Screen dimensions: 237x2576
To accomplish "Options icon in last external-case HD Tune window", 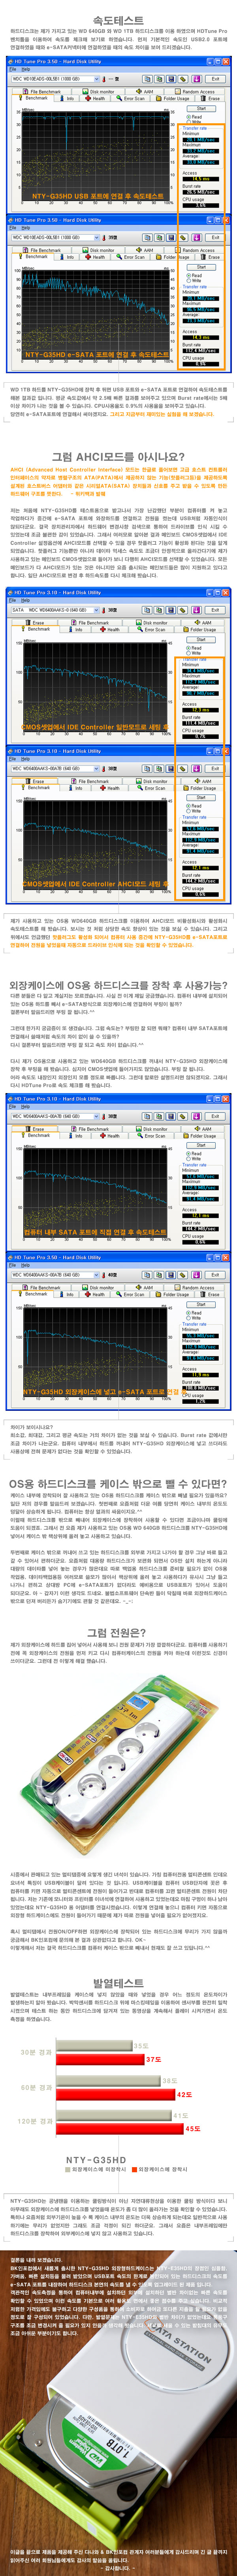I will pos(181,1275).
